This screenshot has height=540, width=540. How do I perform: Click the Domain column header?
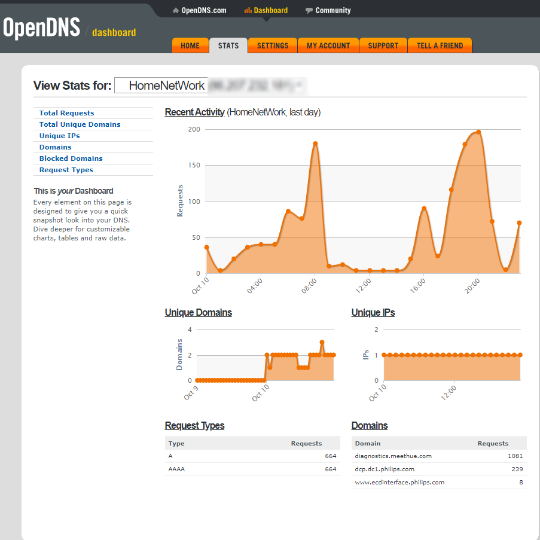pyautogui.click(x=368, y=443)
